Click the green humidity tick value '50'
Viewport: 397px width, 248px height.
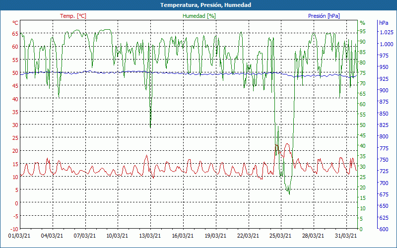coord(363,125)
